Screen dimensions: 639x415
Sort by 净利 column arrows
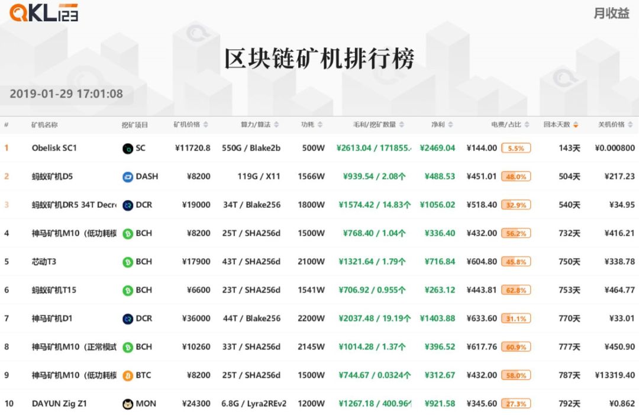tap(450, 125)
